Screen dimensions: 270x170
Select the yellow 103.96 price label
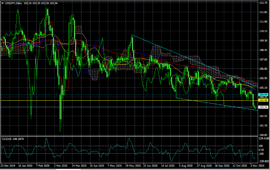tap(263, 100)
